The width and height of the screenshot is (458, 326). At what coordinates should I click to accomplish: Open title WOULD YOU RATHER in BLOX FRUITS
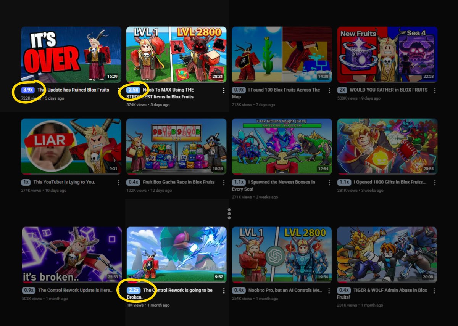pos(389,90)
